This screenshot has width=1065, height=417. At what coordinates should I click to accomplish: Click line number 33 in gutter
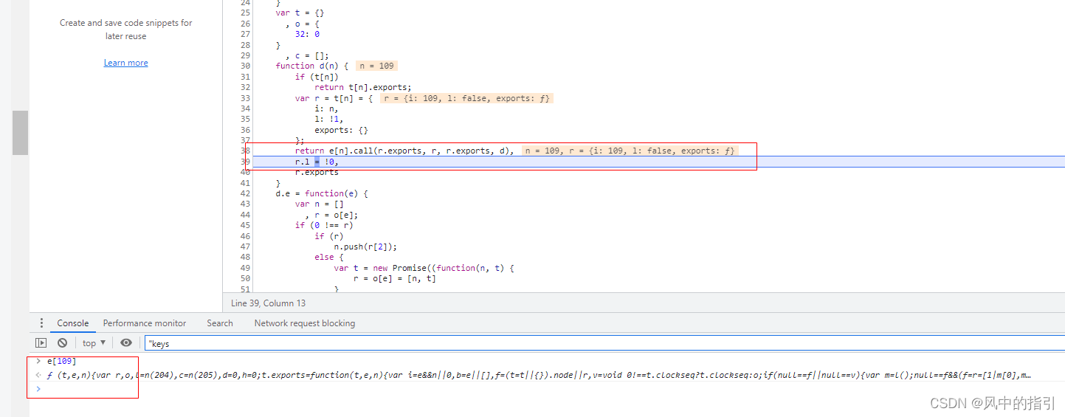pyautogui.click(x=246, y=98)
